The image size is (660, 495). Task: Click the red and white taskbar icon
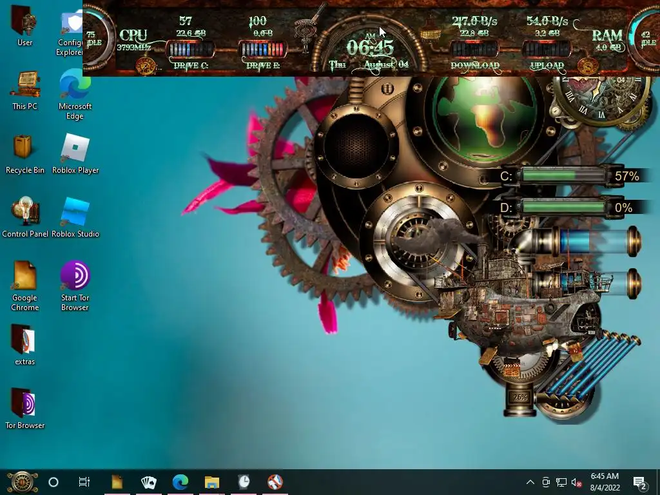(x=275, y=482)
